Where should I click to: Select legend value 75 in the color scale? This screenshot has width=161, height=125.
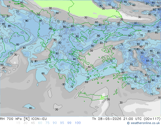click(47, 123)
